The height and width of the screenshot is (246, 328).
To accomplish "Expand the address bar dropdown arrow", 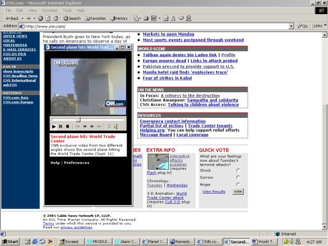I will [x=291, y=26].
